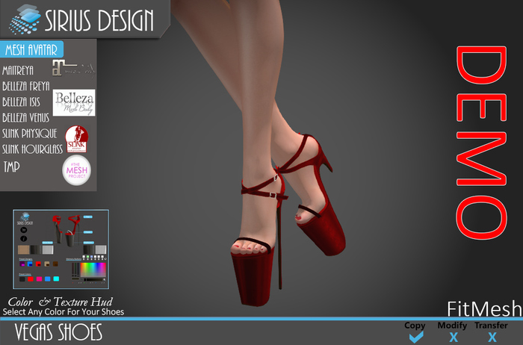Image resolution: width=523 pixels, height=345 pixels.
Task: Click the Maitreya text entry
Action: [18, 70]
